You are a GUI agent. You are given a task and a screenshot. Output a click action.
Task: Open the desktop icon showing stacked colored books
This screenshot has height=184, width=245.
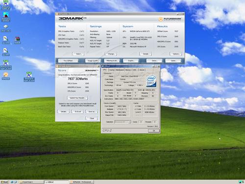point(17,40)
